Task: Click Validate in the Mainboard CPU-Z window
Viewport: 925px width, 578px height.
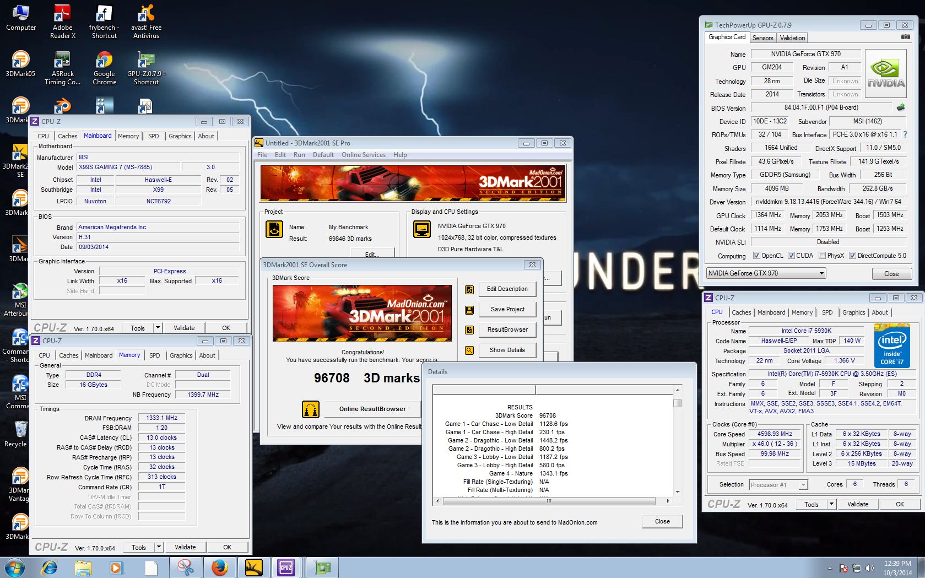Action: click(184, 328)
